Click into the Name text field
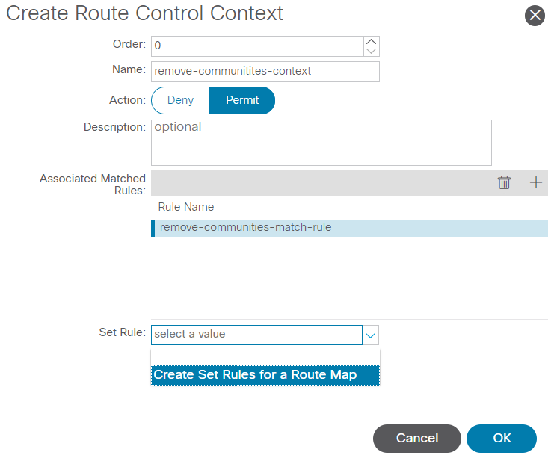 coord(265,71)
